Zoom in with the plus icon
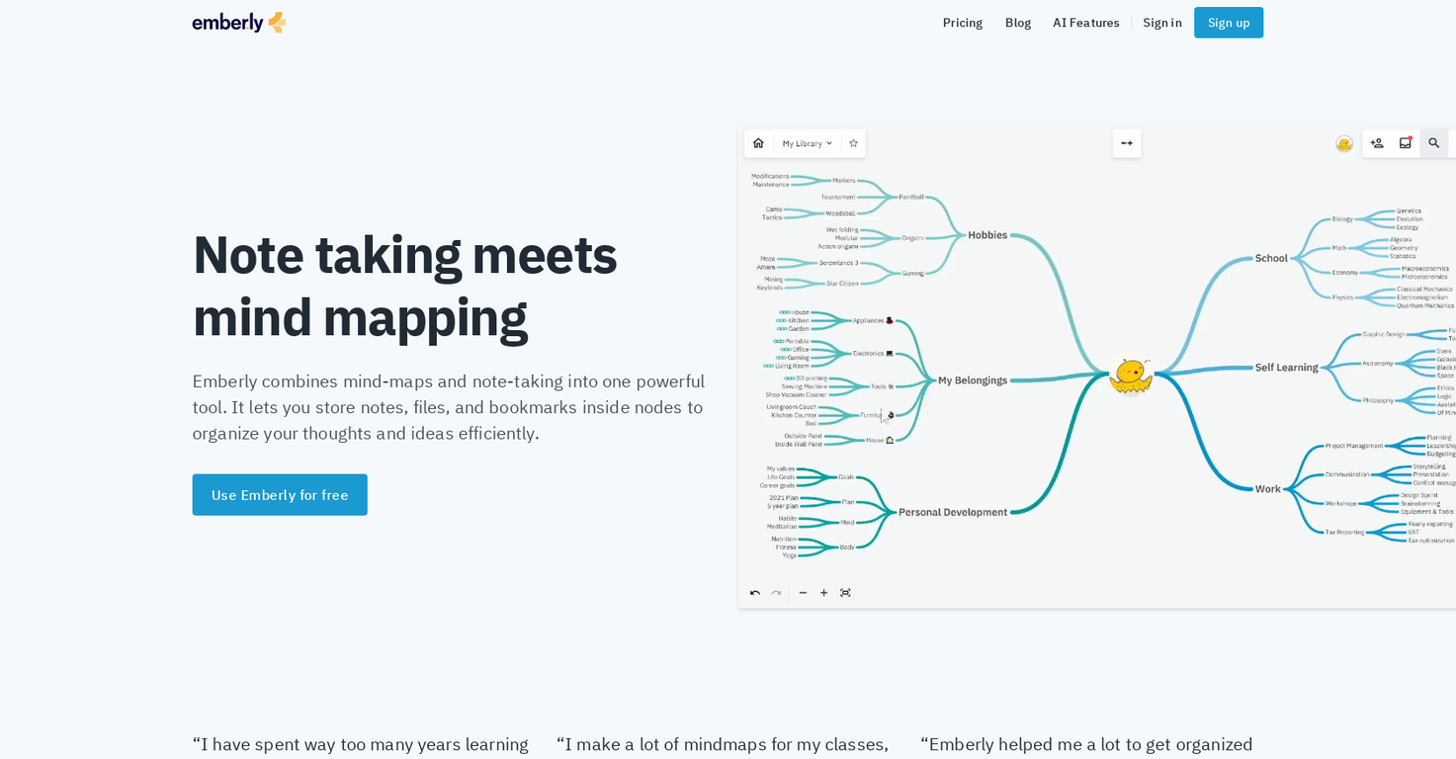This screenshot has height=759, width=1456. (x=823, y=593)
